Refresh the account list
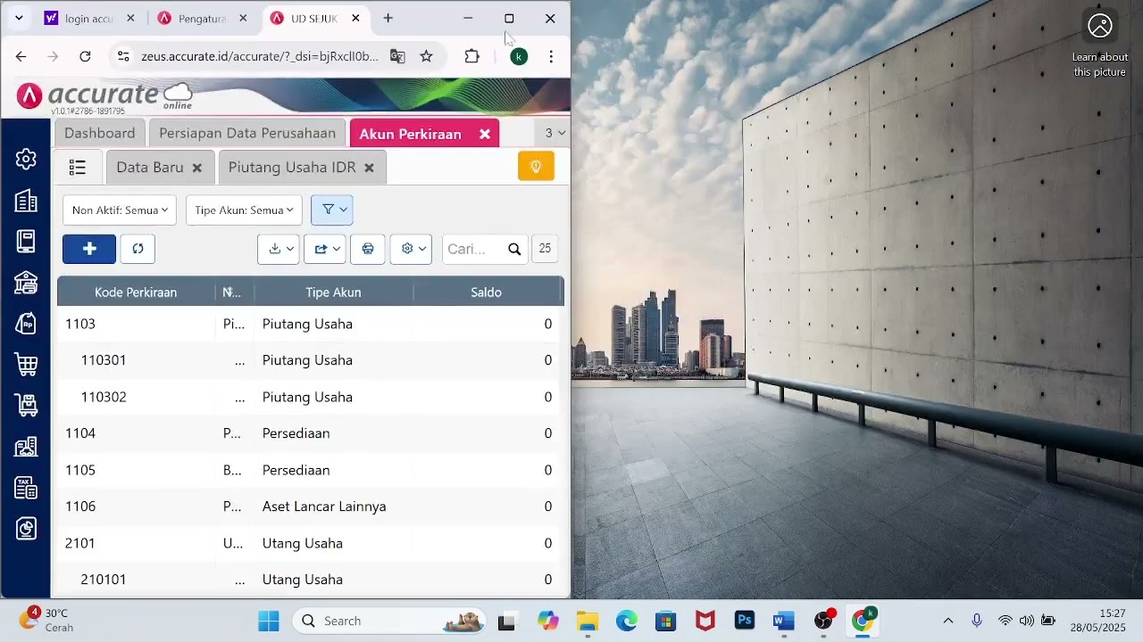 click(x=138, y=249)
